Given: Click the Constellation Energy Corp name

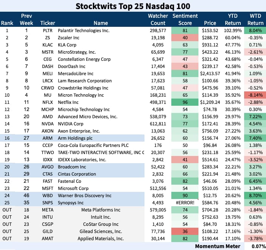Looking at the screenshot, I should tap(84, 59).
